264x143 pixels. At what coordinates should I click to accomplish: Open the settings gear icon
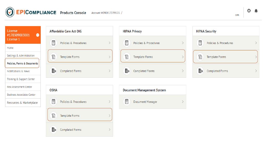coord(249,11)
